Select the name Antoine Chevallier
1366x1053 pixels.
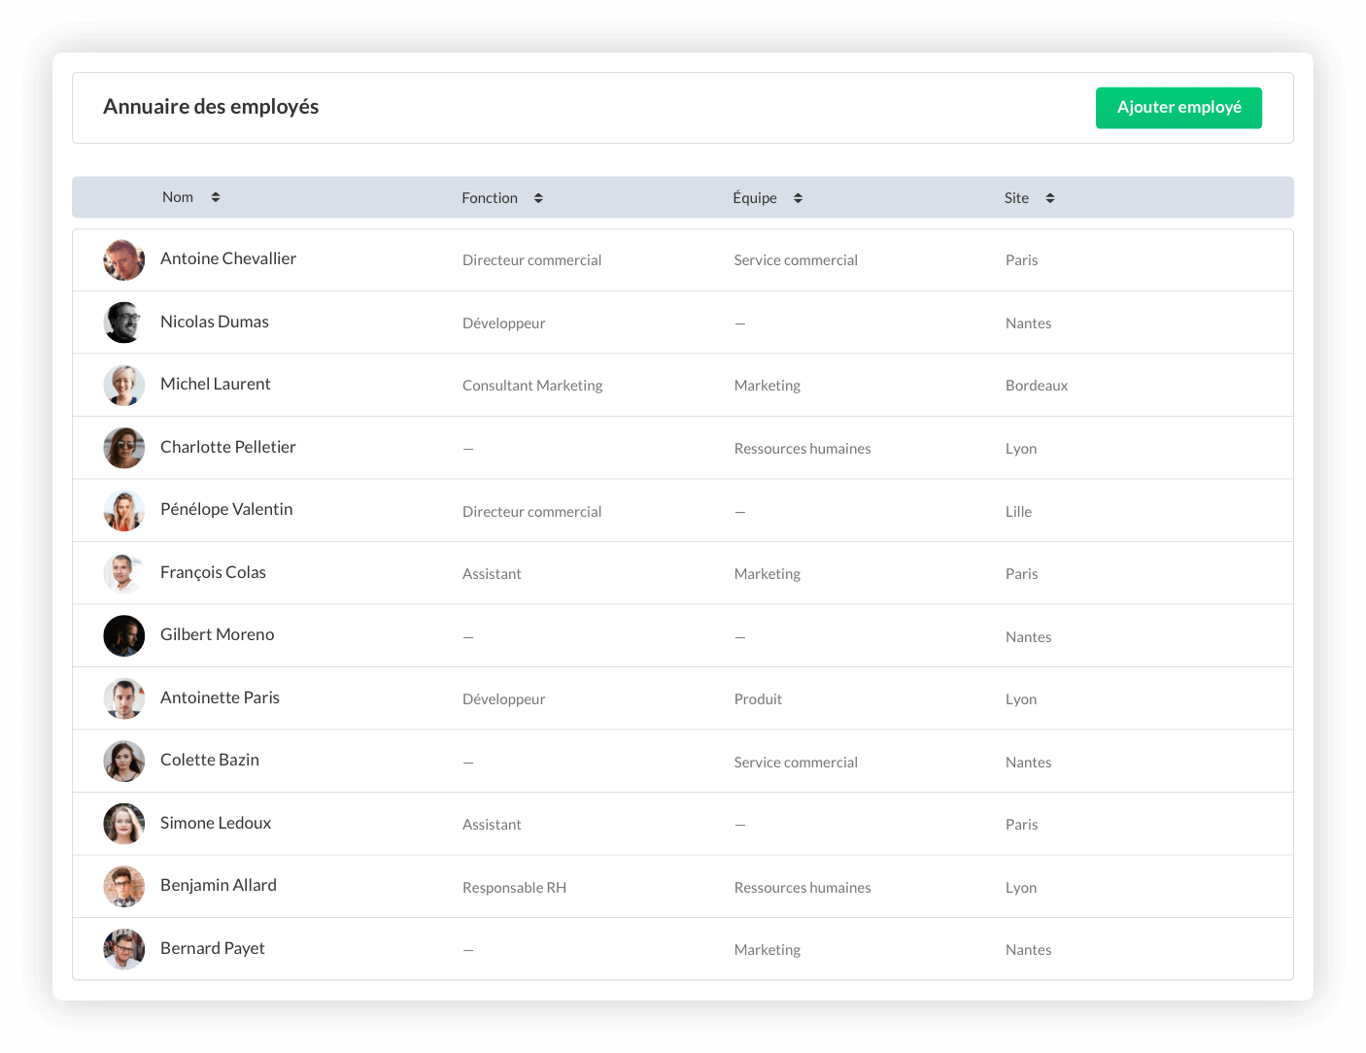[x=228, y=258]
